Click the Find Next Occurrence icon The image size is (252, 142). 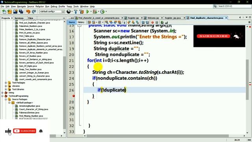click(x=115, y=22)
